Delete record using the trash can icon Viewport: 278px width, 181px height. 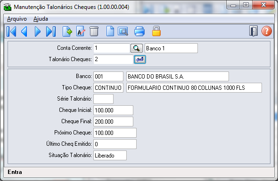pos(94,31)
